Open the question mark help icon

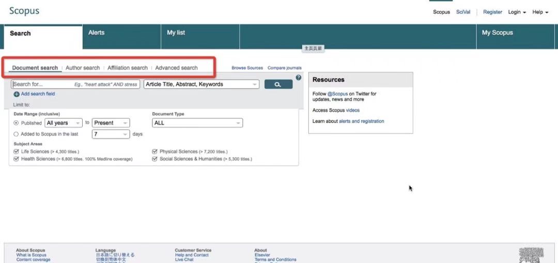coord(298,78)
